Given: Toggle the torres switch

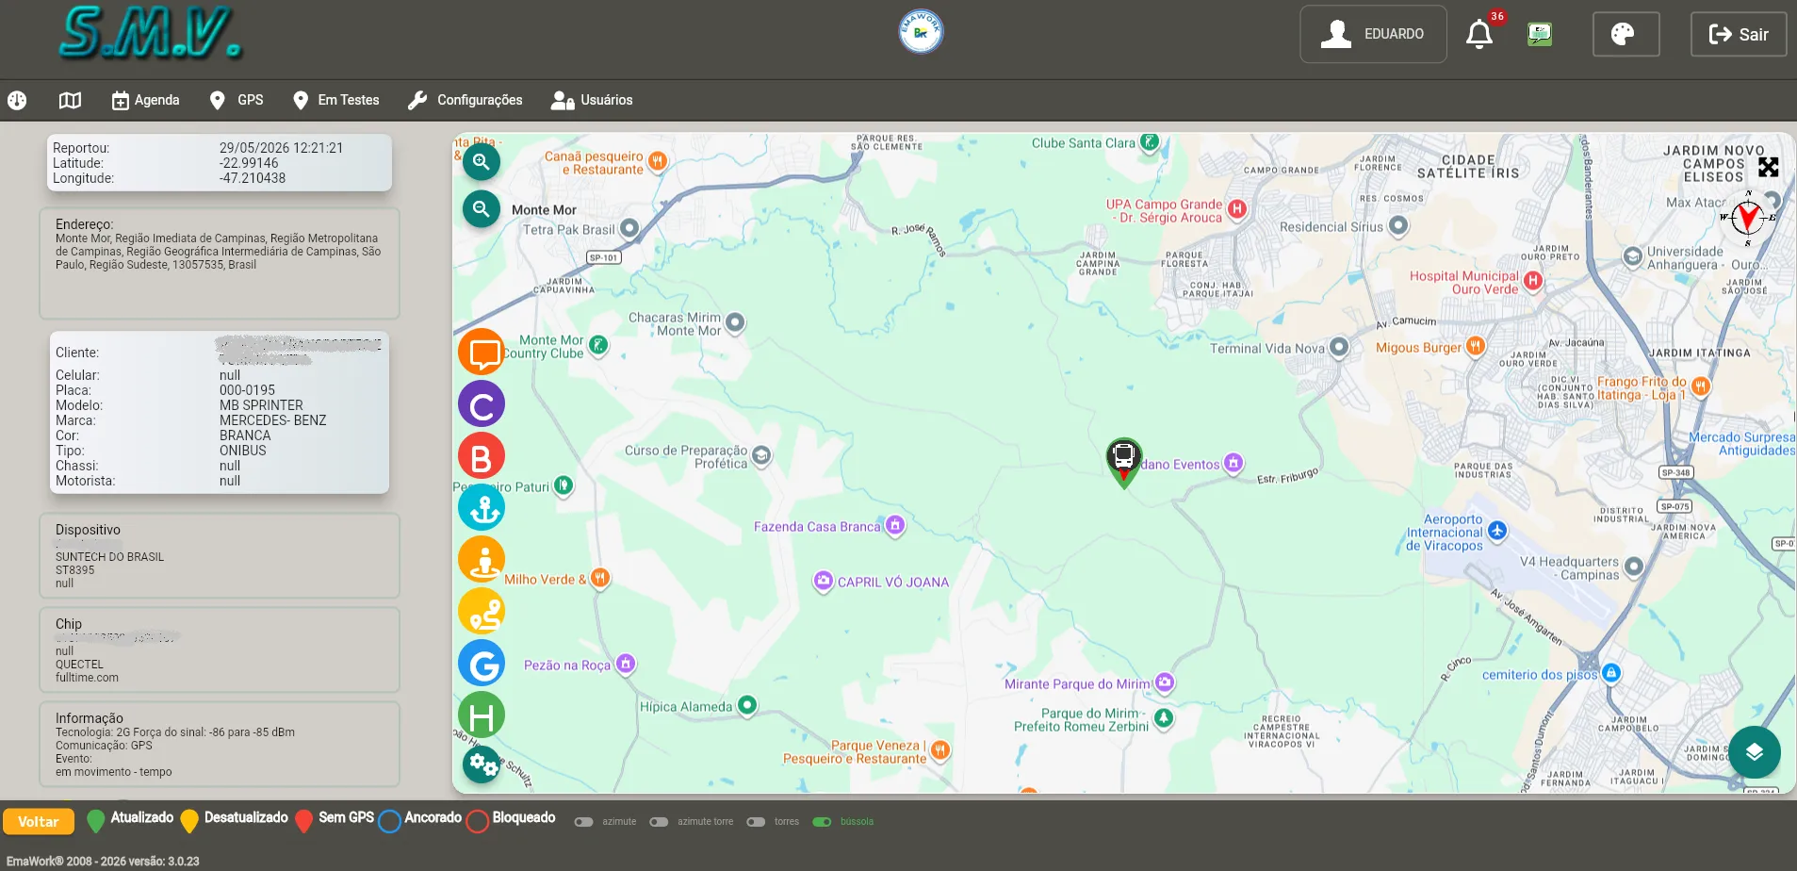Looking at the screenshot, I should pos(756,822).
